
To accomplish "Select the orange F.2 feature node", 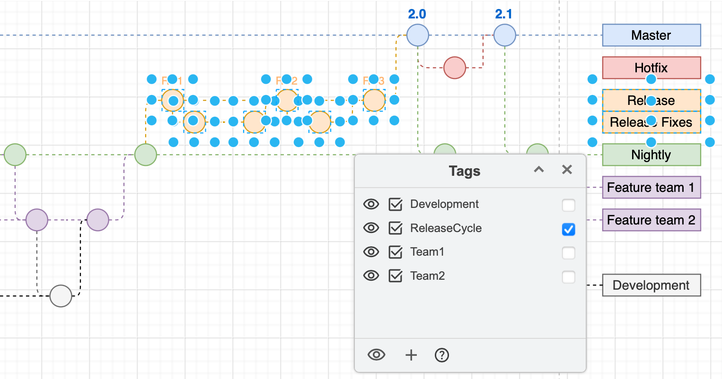I will tap(287, 100).
